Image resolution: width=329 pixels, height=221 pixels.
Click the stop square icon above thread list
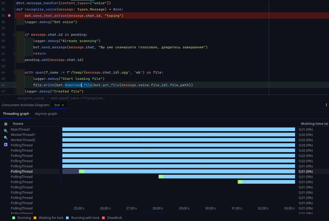click(x=6, y=124)
